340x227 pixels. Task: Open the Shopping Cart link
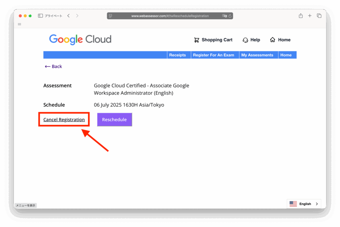coord(213,40)
